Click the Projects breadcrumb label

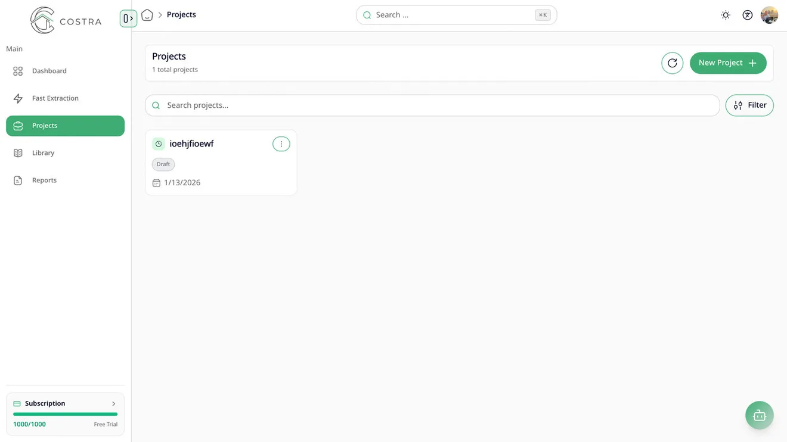181,15
